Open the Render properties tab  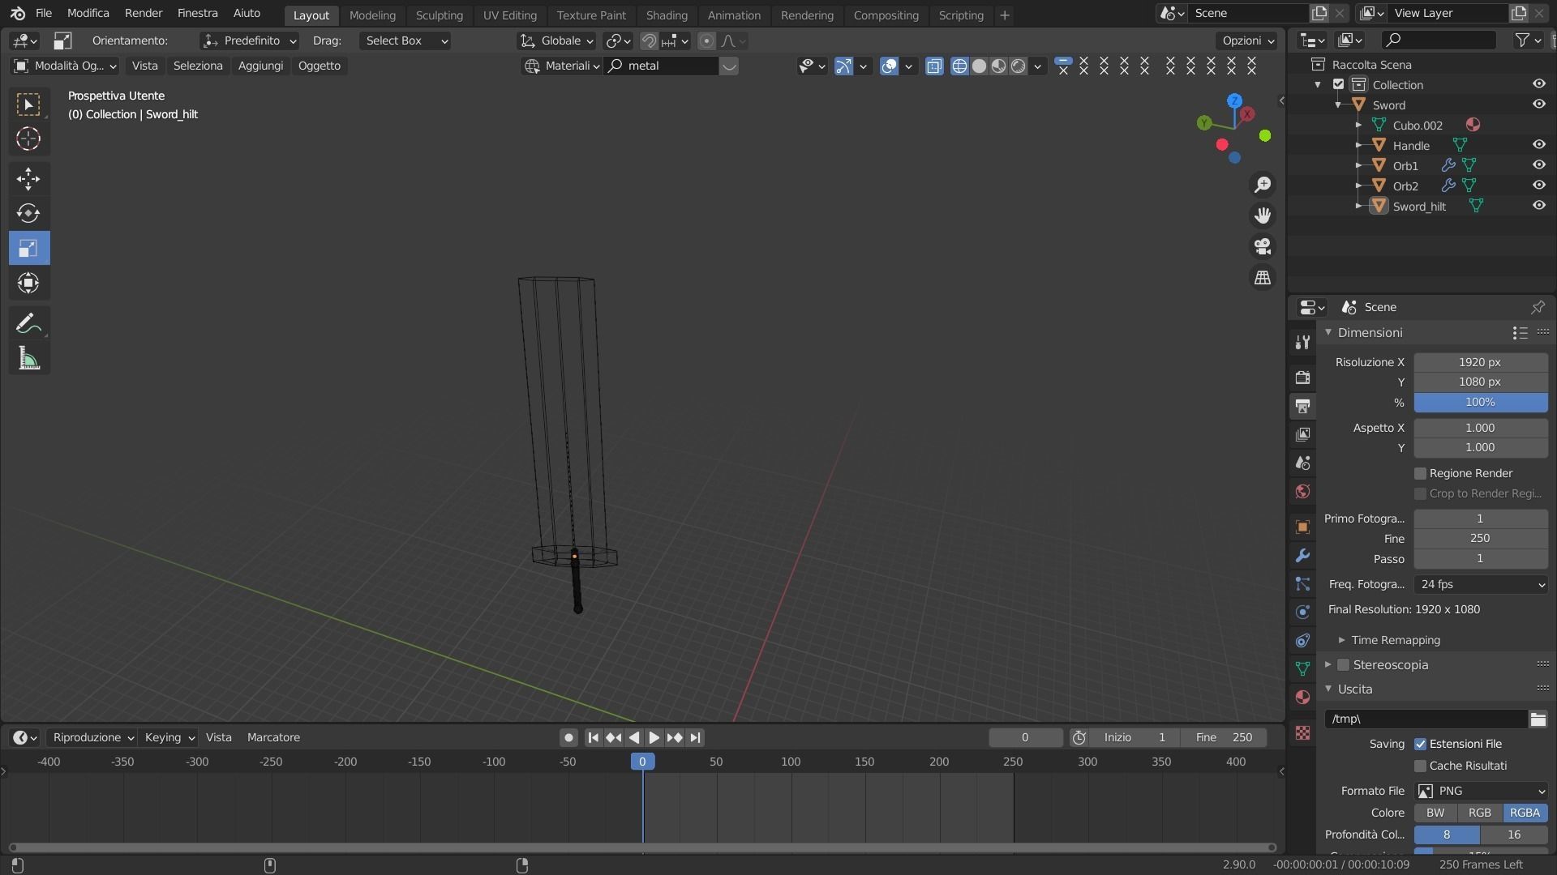pos(1302,378)
